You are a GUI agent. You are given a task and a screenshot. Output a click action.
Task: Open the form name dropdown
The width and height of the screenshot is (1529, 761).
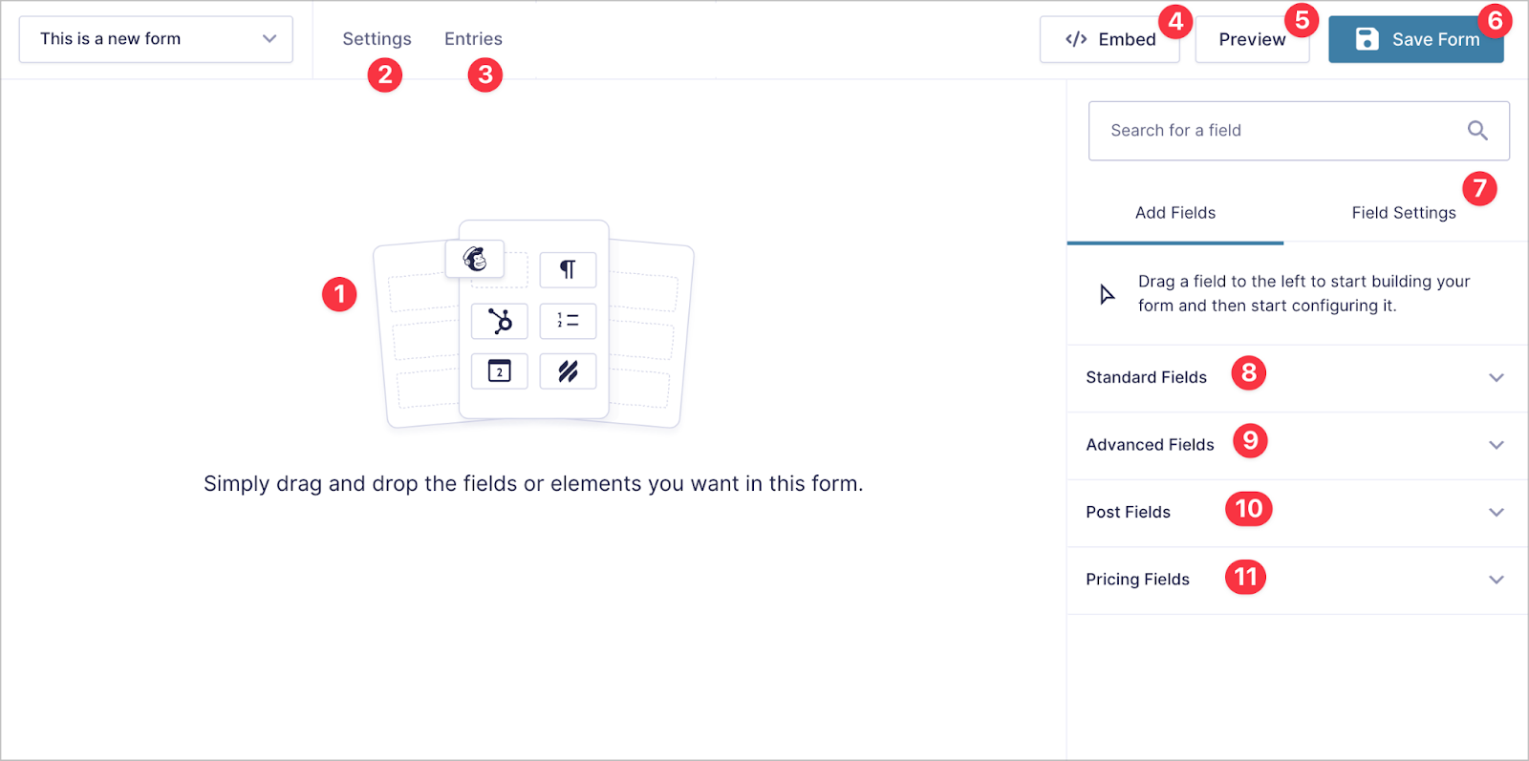[272, 39]
